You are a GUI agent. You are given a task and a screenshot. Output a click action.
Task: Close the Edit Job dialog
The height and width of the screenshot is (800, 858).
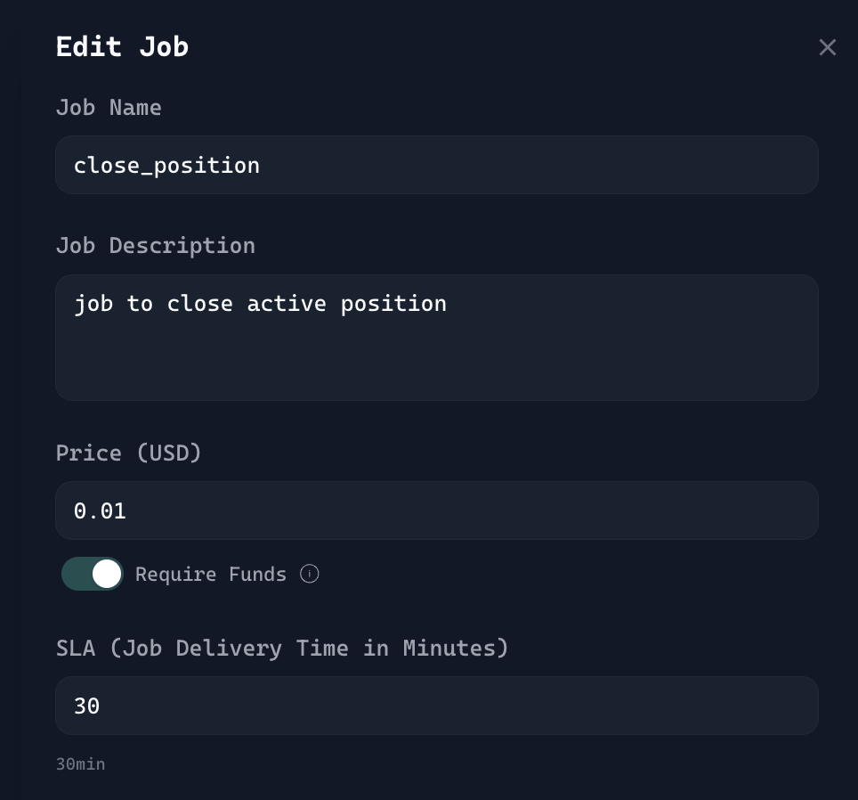828,47
